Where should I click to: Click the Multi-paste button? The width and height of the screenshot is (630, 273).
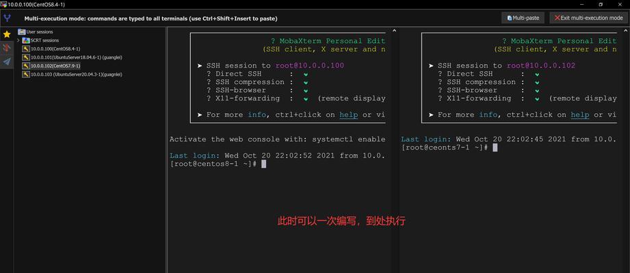click(x=523, y=18)
